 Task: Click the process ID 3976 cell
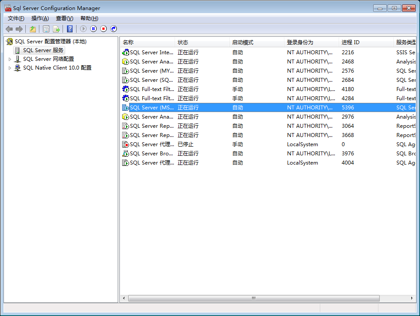tap(348, 154)
